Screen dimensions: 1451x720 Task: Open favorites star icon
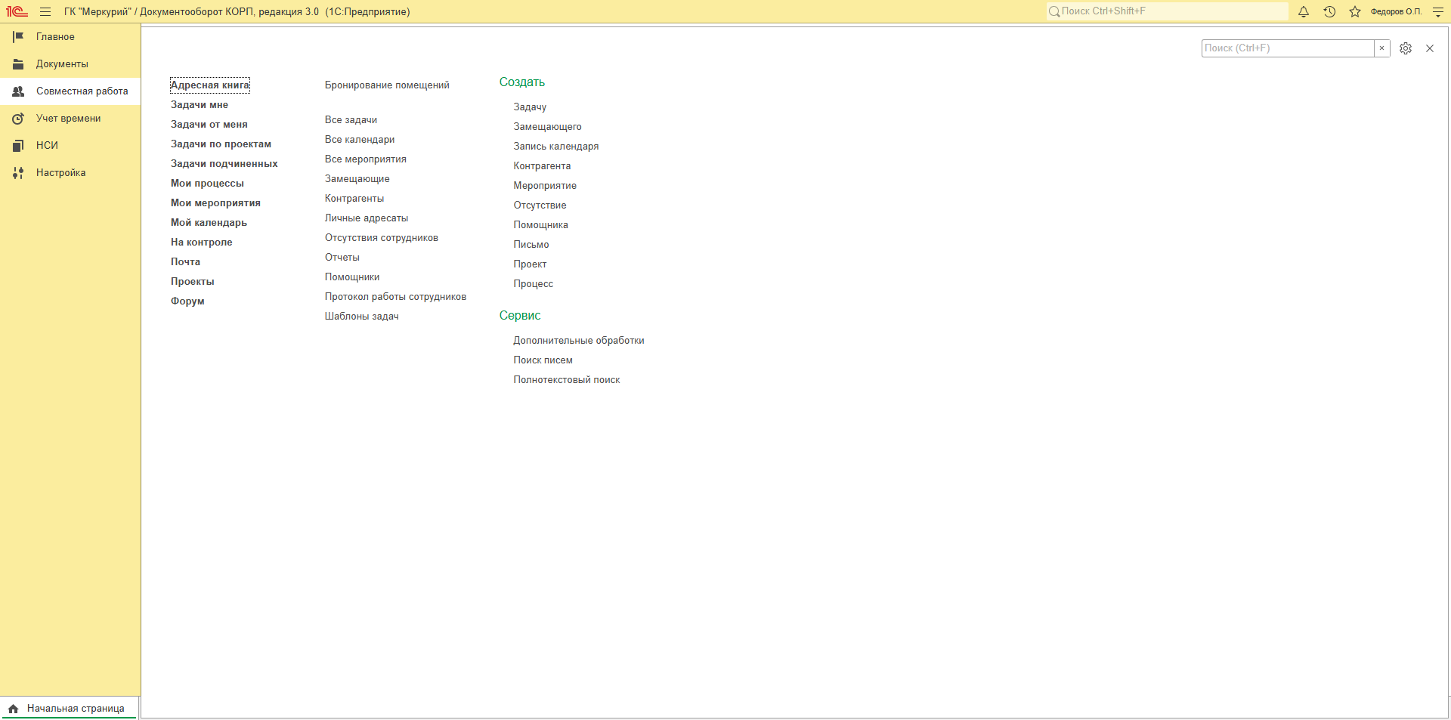1355,11
